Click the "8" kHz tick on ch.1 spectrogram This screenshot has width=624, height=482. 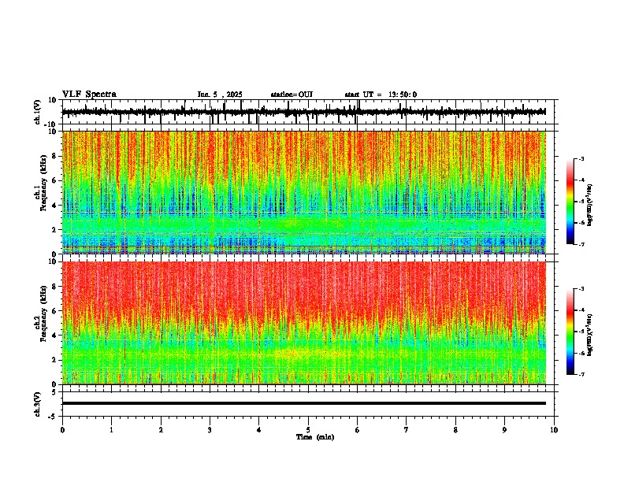(55, 156)
